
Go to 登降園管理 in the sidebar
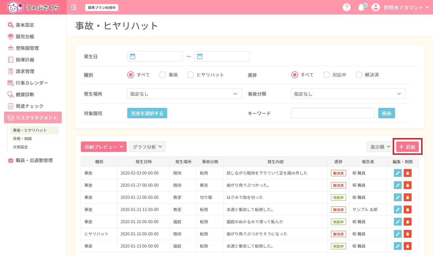point(27,48)
